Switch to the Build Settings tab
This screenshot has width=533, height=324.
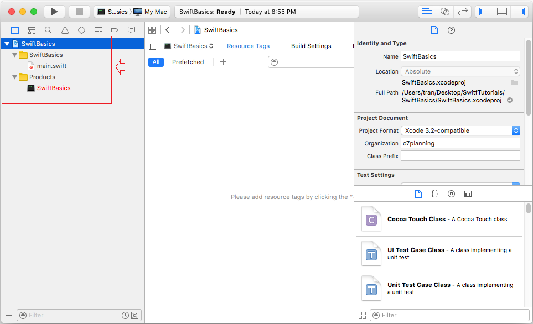pyautogui.click(x=311, y=46)
